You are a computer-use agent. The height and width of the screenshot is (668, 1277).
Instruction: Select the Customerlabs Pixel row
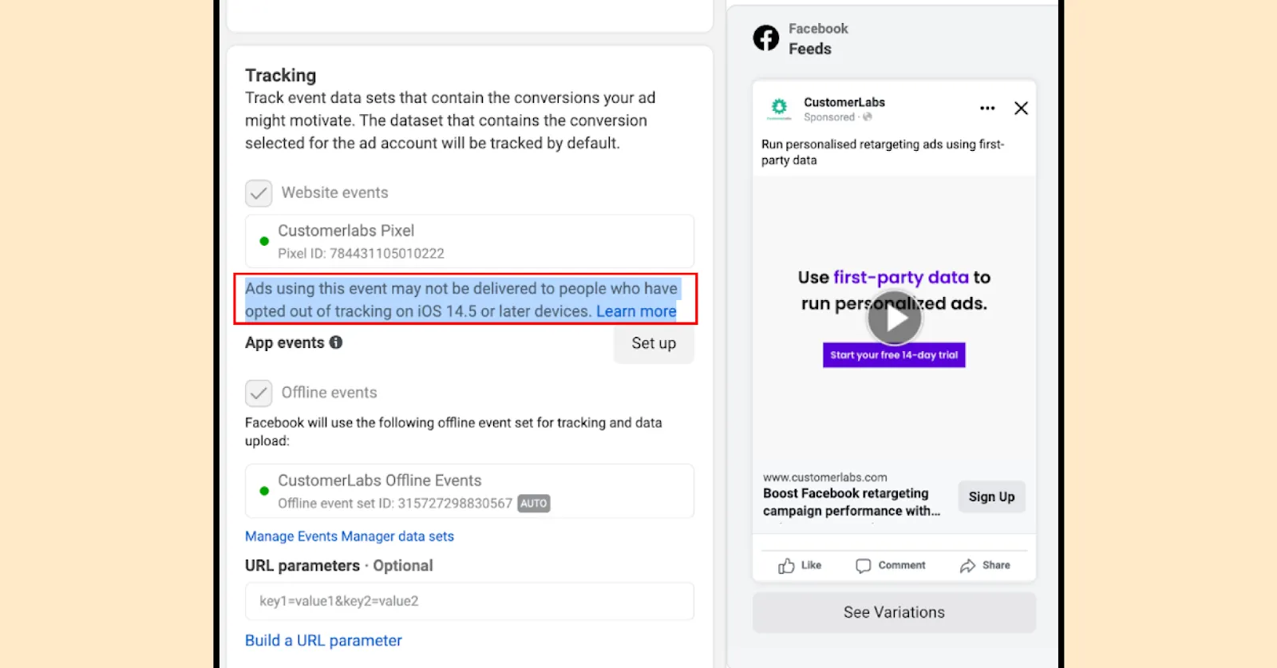(469, 241)
